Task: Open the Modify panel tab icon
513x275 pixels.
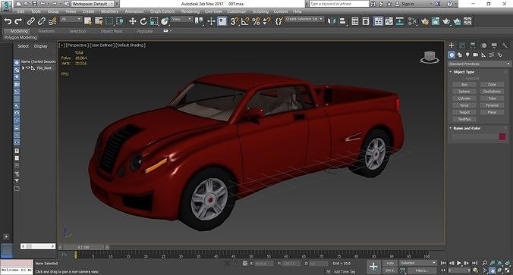Action: pyautogui.click(x=462, y=45)
